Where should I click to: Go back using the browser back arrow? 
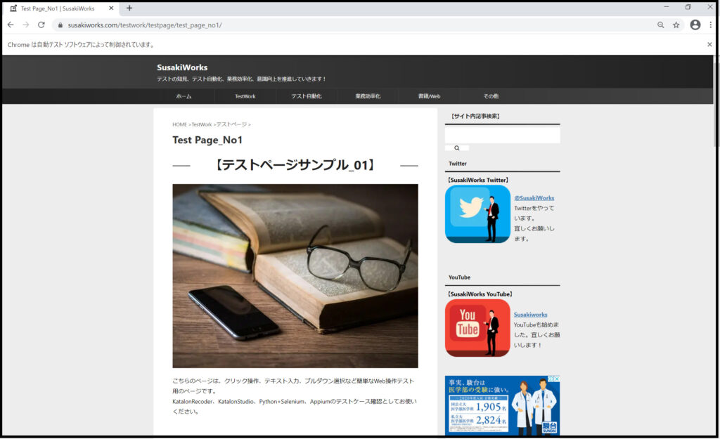click(x=11, y=25)
